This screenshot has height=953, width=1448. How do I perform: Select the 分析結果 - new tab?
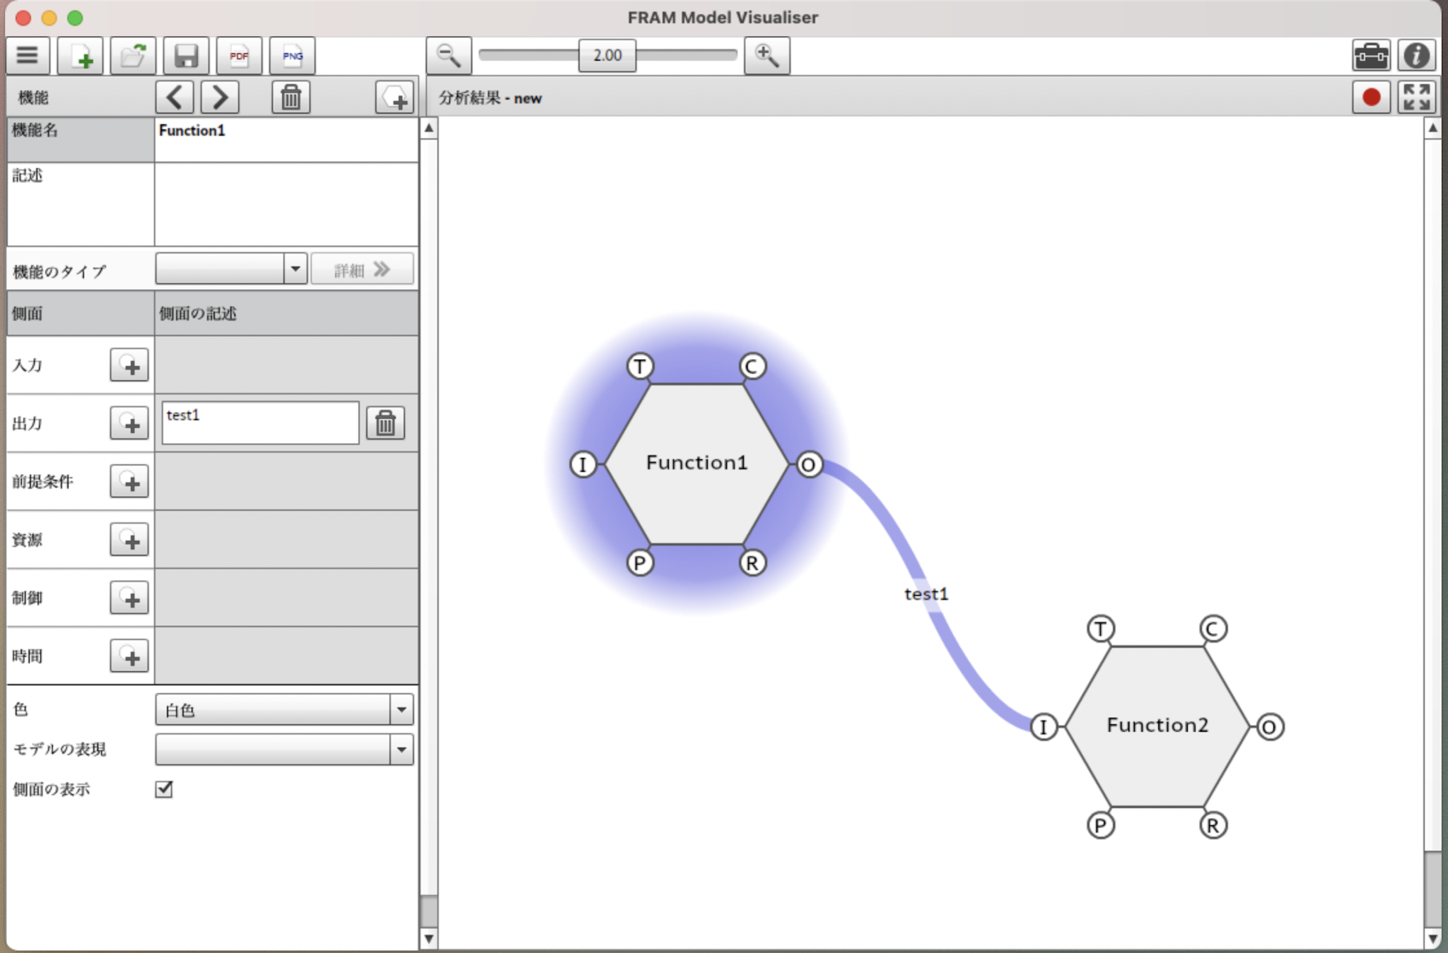coord(490,97)
